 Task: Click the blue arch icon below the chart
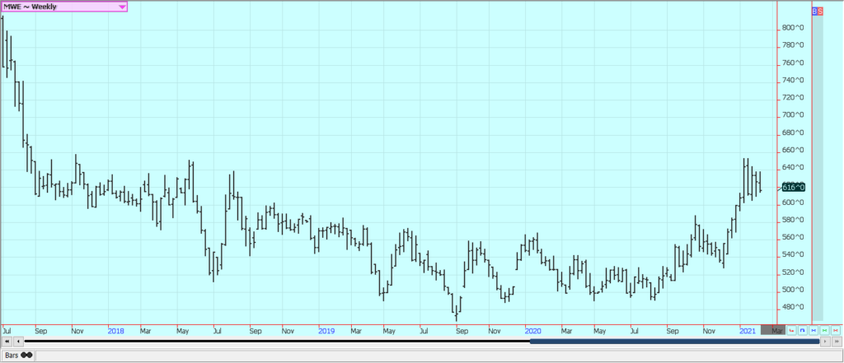(803, 330)
